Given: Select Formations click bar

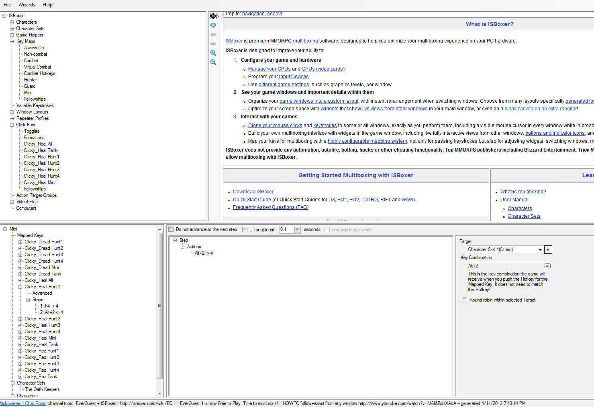Looking at the screenshot, I should click(x=34, y=138).
